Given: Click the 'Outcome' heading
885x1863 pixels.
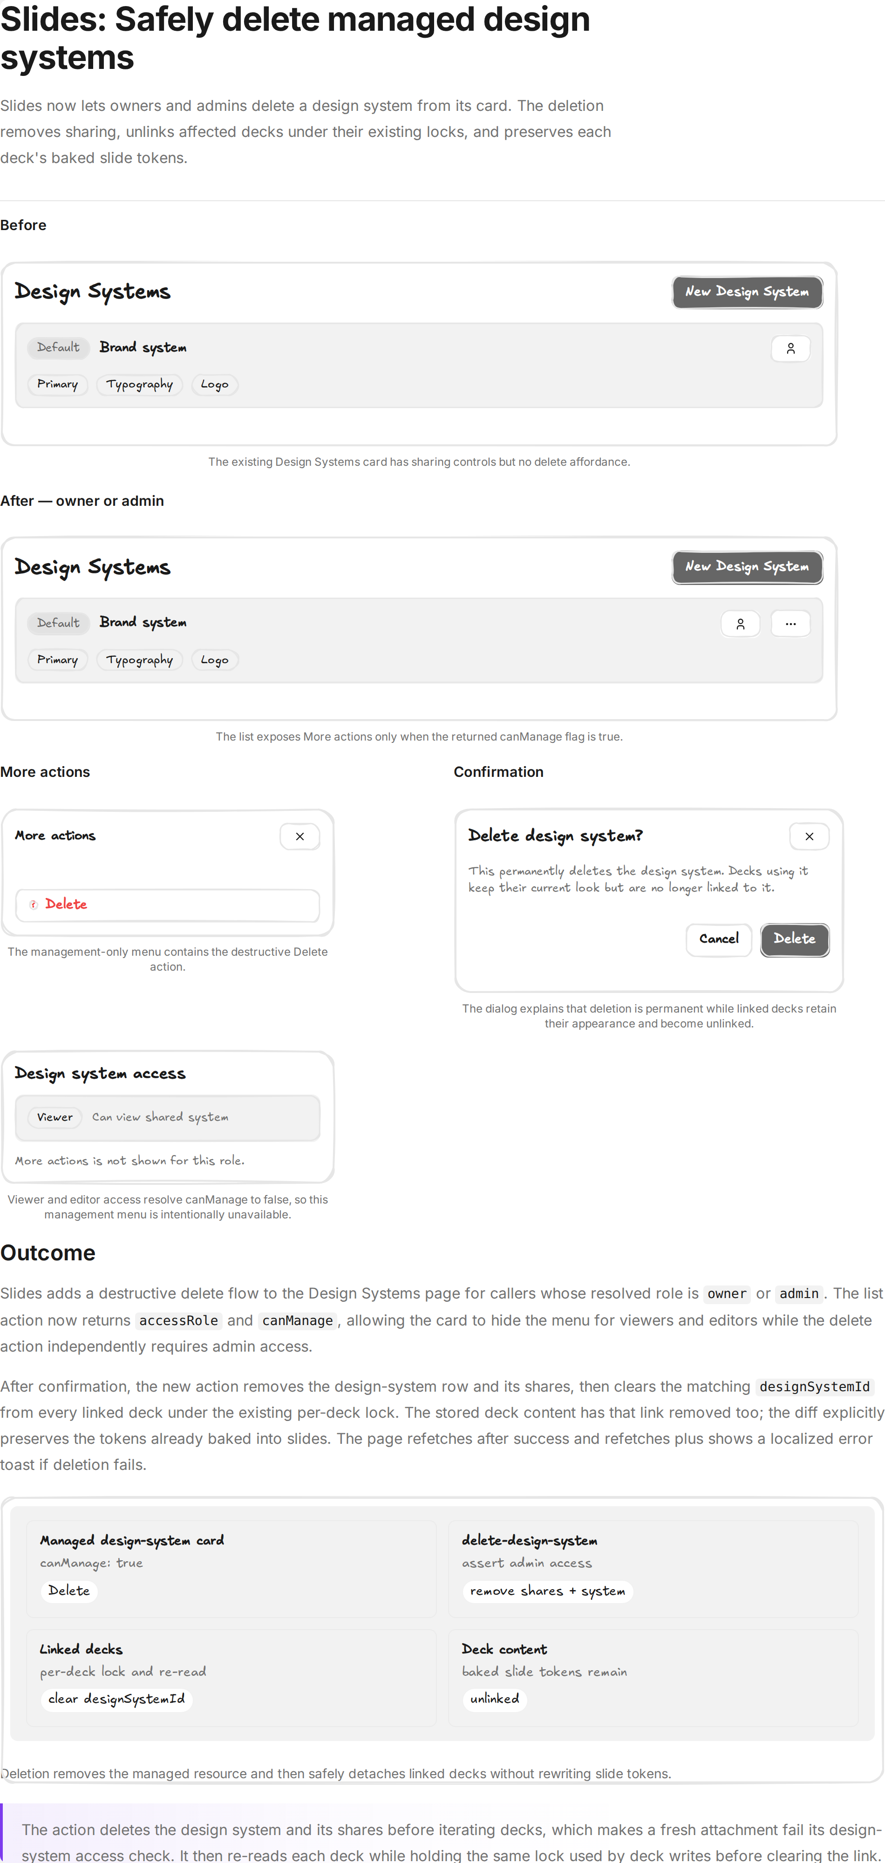Looking at the screenshot, I should (48, 1252).
